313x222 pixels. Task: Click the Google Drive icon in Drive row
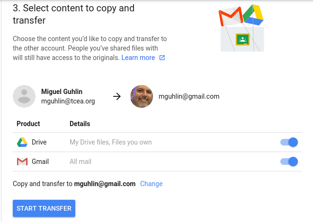(22, 142)
